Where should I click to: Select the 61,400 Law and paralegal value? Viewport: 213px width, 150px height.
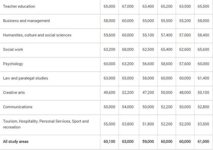(x=203, y=78)
